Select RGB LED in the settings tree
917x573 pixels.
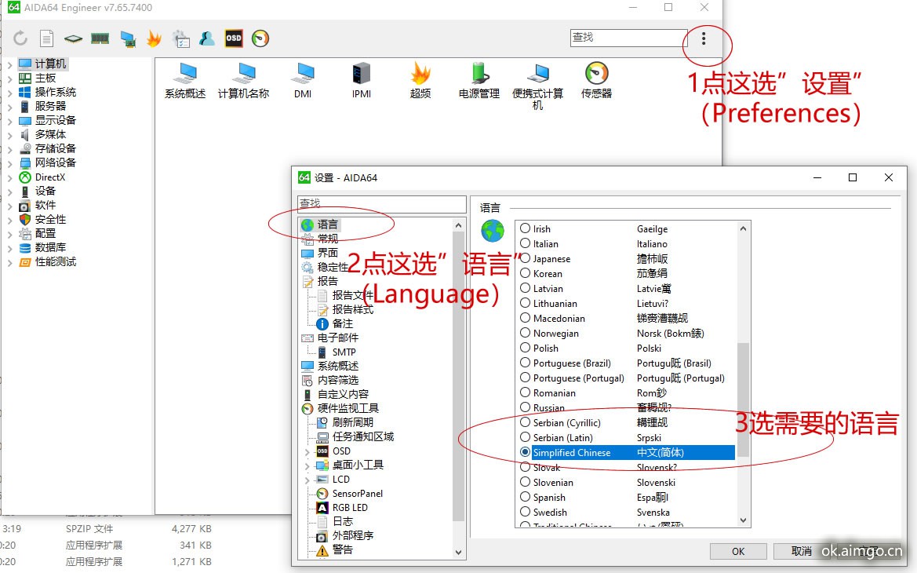(x=350, y=507)
